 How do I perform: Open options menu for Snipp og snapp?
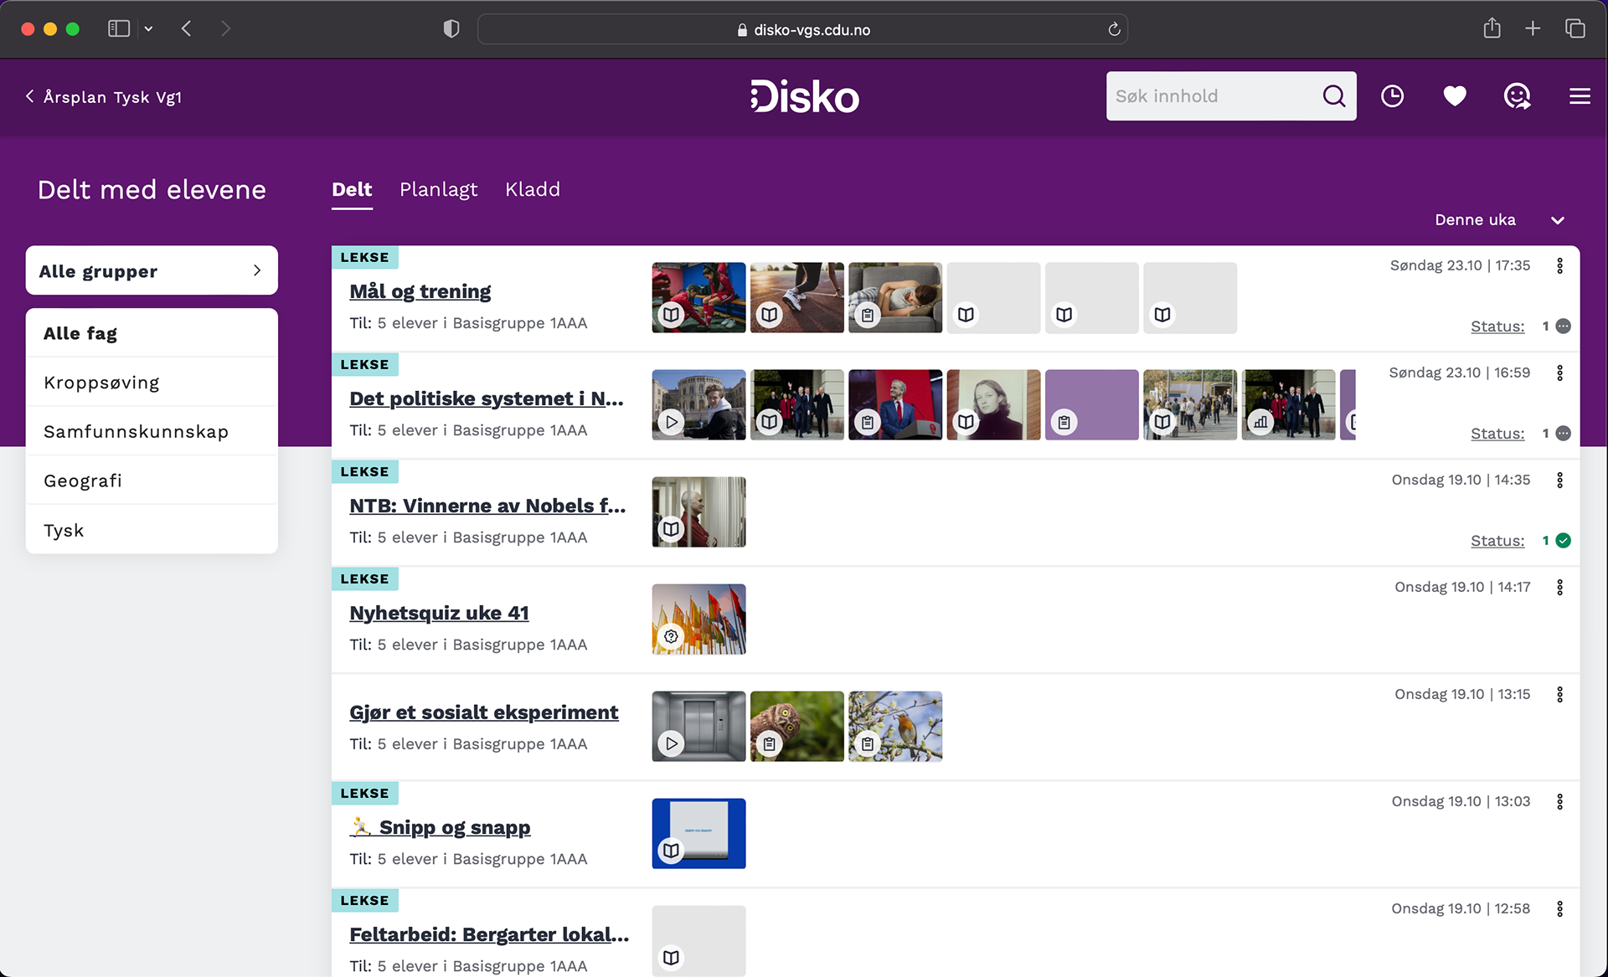[1559, 801]
